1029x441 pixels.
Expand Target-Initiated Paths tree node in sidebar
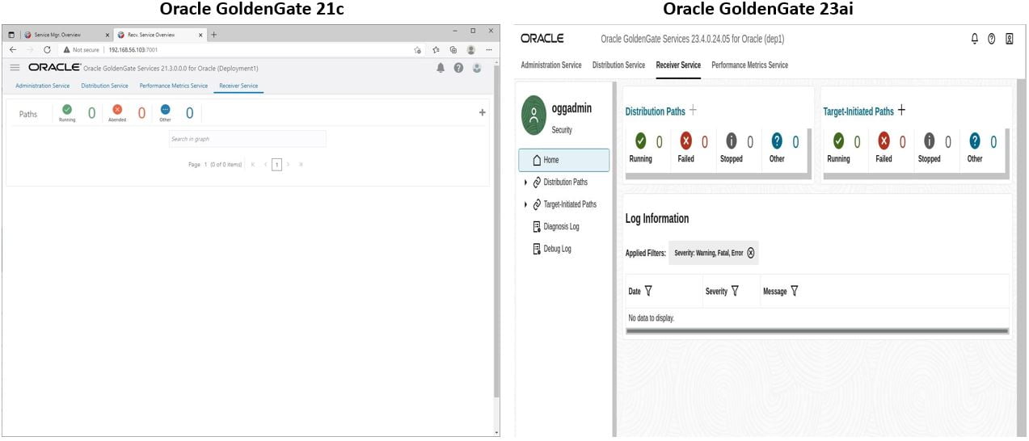click(526, 204)
